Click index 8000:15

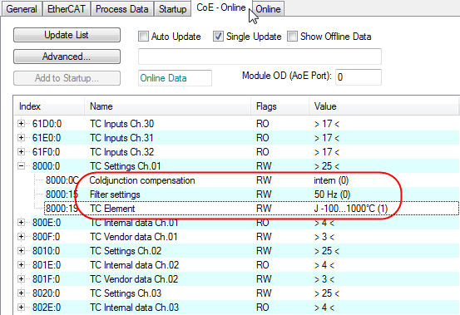point(62,194)
